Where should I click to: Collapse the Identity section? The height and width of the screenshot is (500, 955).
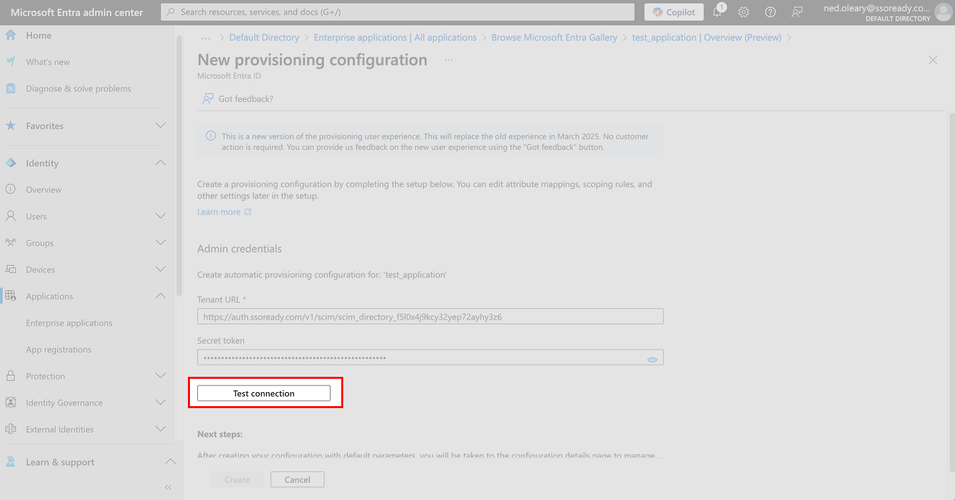[161, 162]
